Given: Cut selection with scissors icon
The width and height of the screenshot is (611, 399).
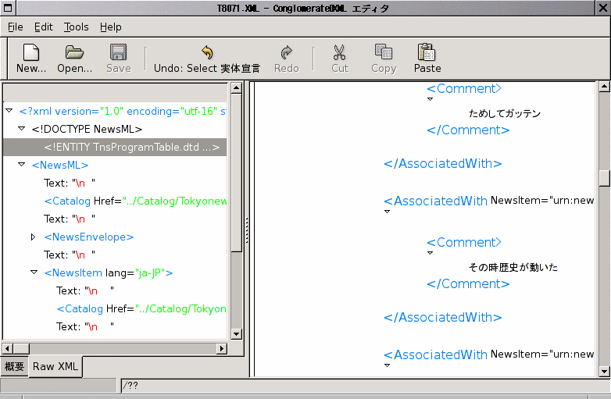Looking at the screenshot, I should click(339, 53).
